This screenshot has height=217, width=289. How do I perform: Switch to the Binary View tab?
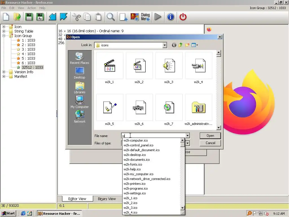coord(107,199)
